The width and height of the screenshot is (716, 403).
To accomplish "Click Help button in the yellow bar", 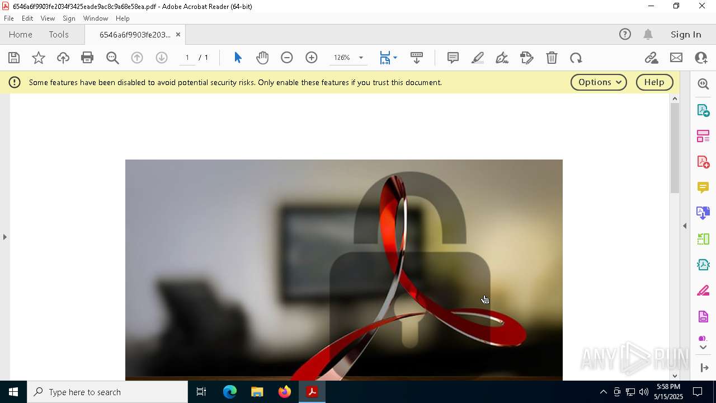I will pyautogui.click(x=654, y=82).
